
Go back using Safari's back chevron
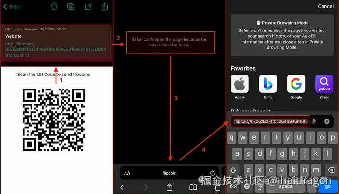pos(122,187)
